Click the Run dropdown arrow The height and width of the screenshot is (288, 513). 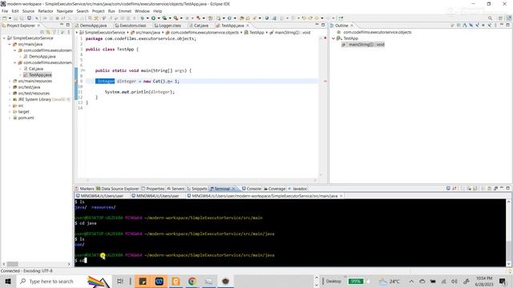(158, 18)
